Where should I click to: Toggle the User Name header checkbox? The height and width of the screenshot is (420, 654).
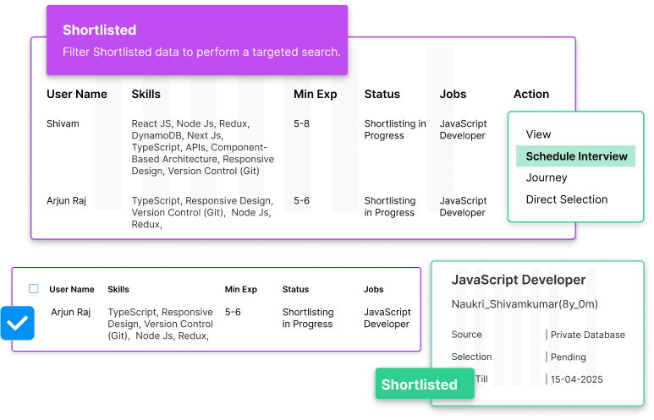click(34, 289)
